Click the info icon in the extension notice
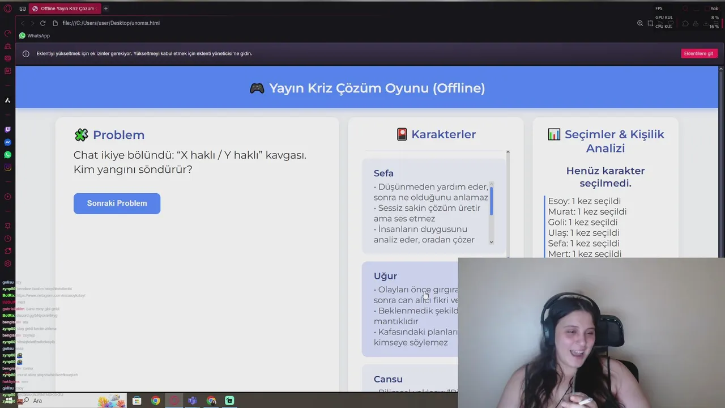 [25, 54]
